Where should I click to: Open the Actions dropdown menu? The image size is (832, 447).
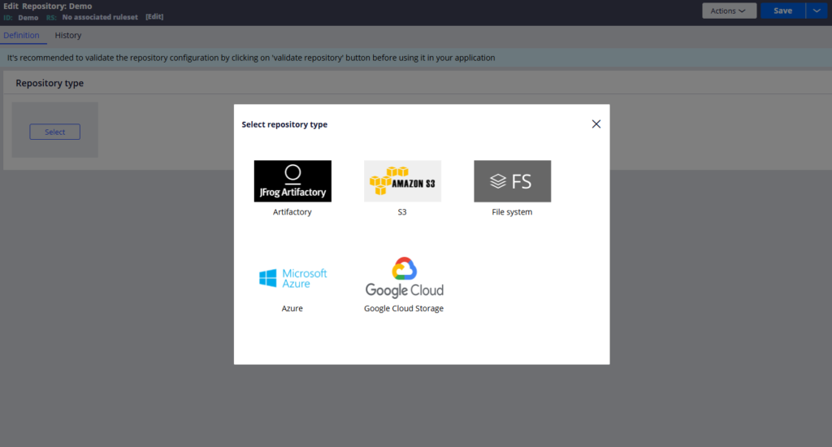click(x=729, y=11)
